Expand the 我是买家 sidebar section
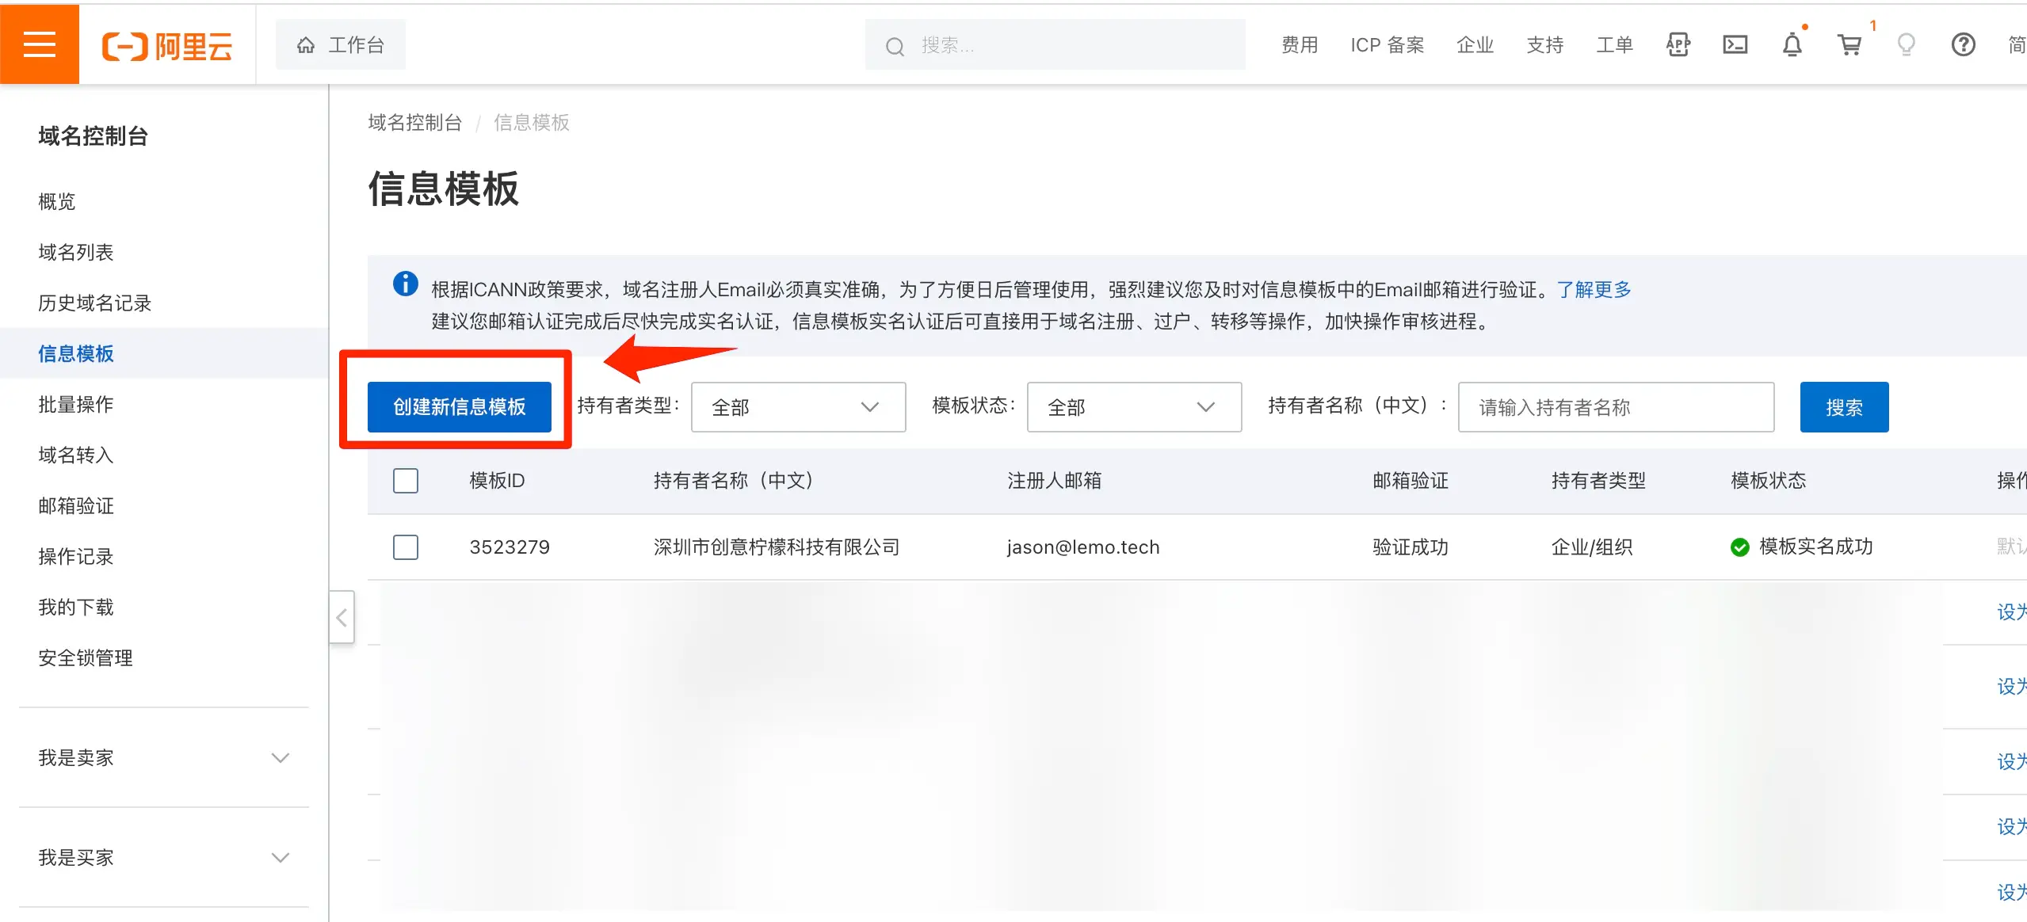This screenshot has height=922, width=2027. point(163,858)
